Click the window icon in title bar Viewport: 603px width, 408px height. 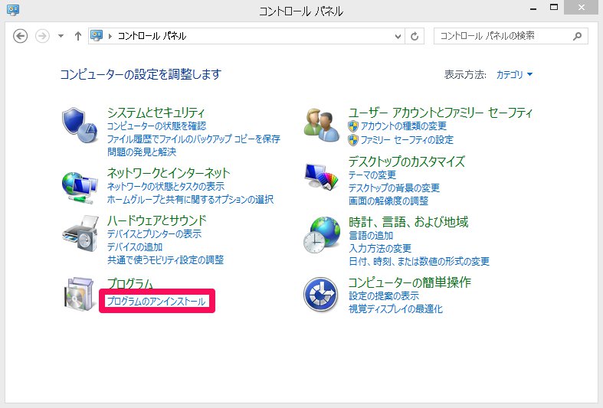point(13,9)
